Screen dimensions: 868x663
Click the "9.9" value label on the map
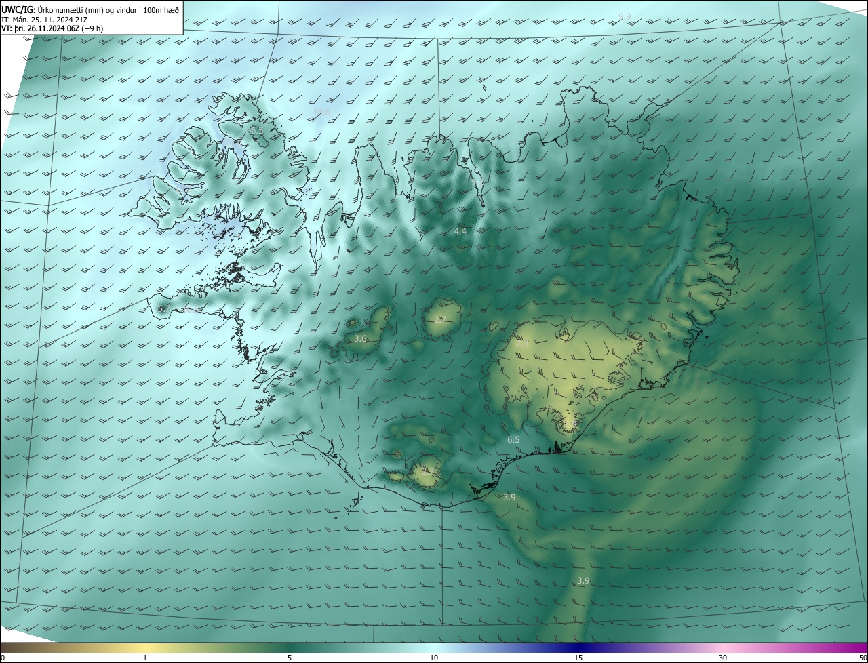pyautogui.click(x=625, y=16)
